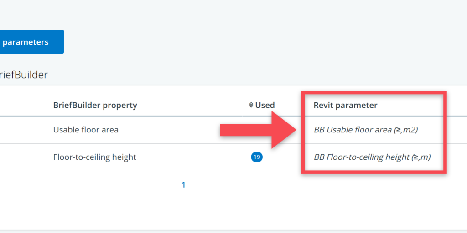467x233 pixels.
Task: Click the BriefBuilder section heading text
Action: [24, 75]
